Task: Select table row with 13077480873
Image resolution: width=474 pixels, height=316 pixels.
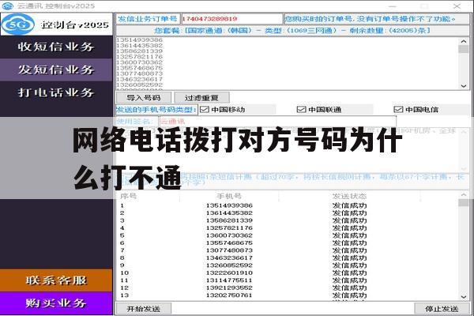Action: [288, 250]
